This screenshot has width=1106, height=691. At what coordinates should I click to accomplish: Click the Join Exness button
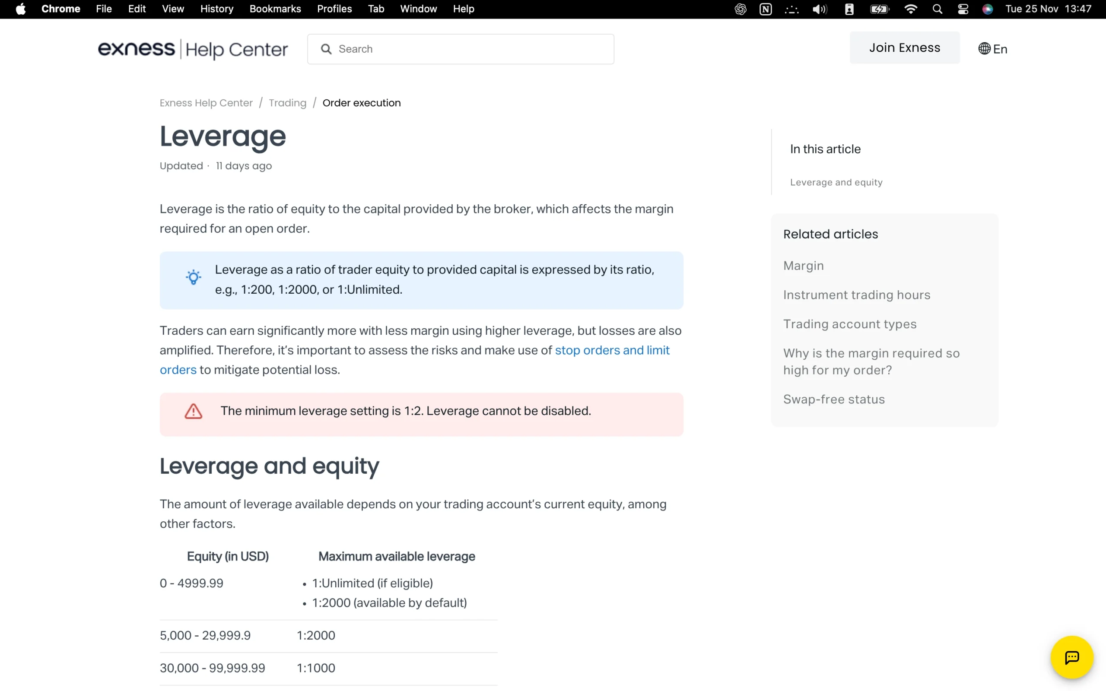tap(904, 48)
